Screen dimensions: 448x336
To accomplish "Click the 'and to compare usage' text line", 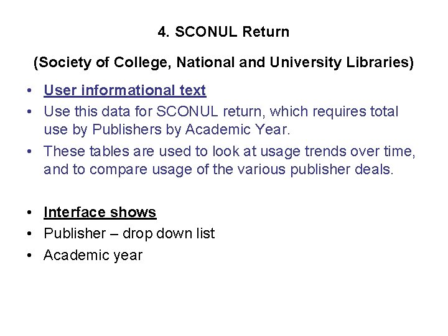I will pos(218,169).
